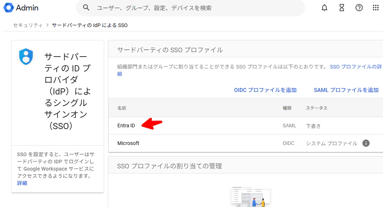Open the Google apps grid icon
The width and height of the screenshot is (383, 207).
[x=376, y=8]
